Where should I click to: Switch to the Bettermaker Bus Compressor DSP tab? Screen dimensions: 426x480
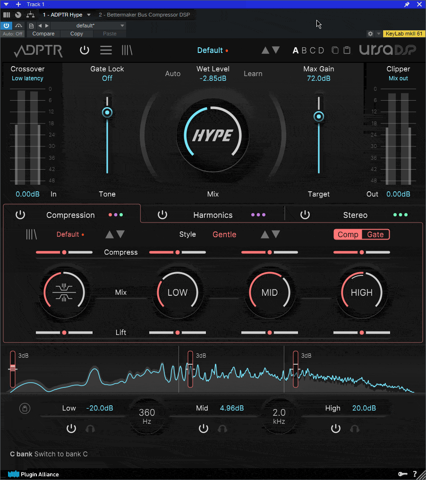point(145,15)
